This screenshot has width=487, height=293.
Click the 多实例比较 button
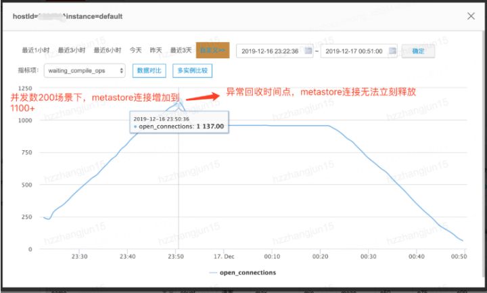click(x=191, y=70)
